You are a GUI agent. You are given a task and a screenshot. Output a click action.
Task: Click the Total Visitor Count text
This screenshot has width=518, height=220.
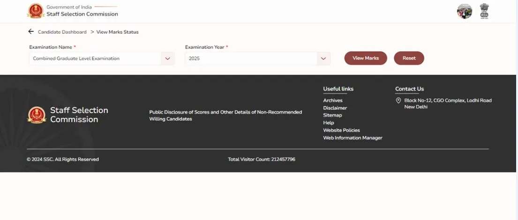click(x=262, y=159)
